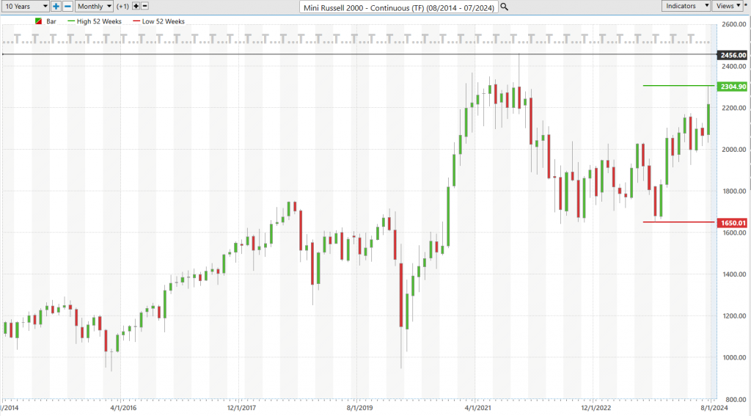Viewport: 751px width, 416px height.
Task: Toggle the Low 52 Weeks legend label
Action: [164, 21]
